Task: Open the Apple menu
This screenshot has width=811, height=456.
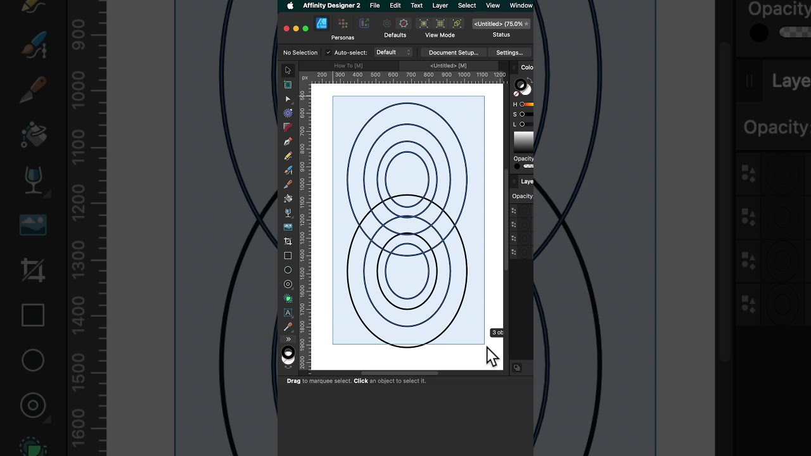Action: [290, 6]
